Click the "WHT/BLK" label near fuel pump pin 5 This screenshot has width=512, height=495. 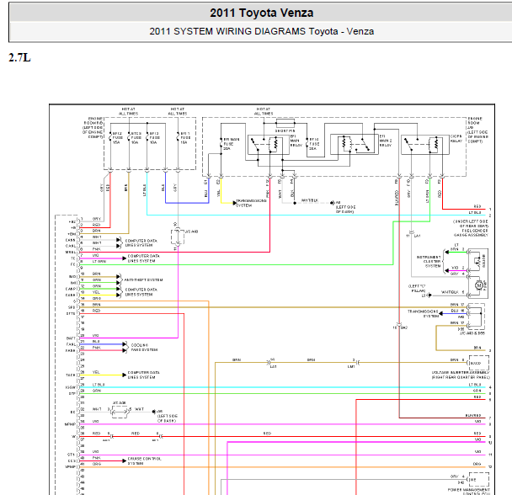coord(450,292)
